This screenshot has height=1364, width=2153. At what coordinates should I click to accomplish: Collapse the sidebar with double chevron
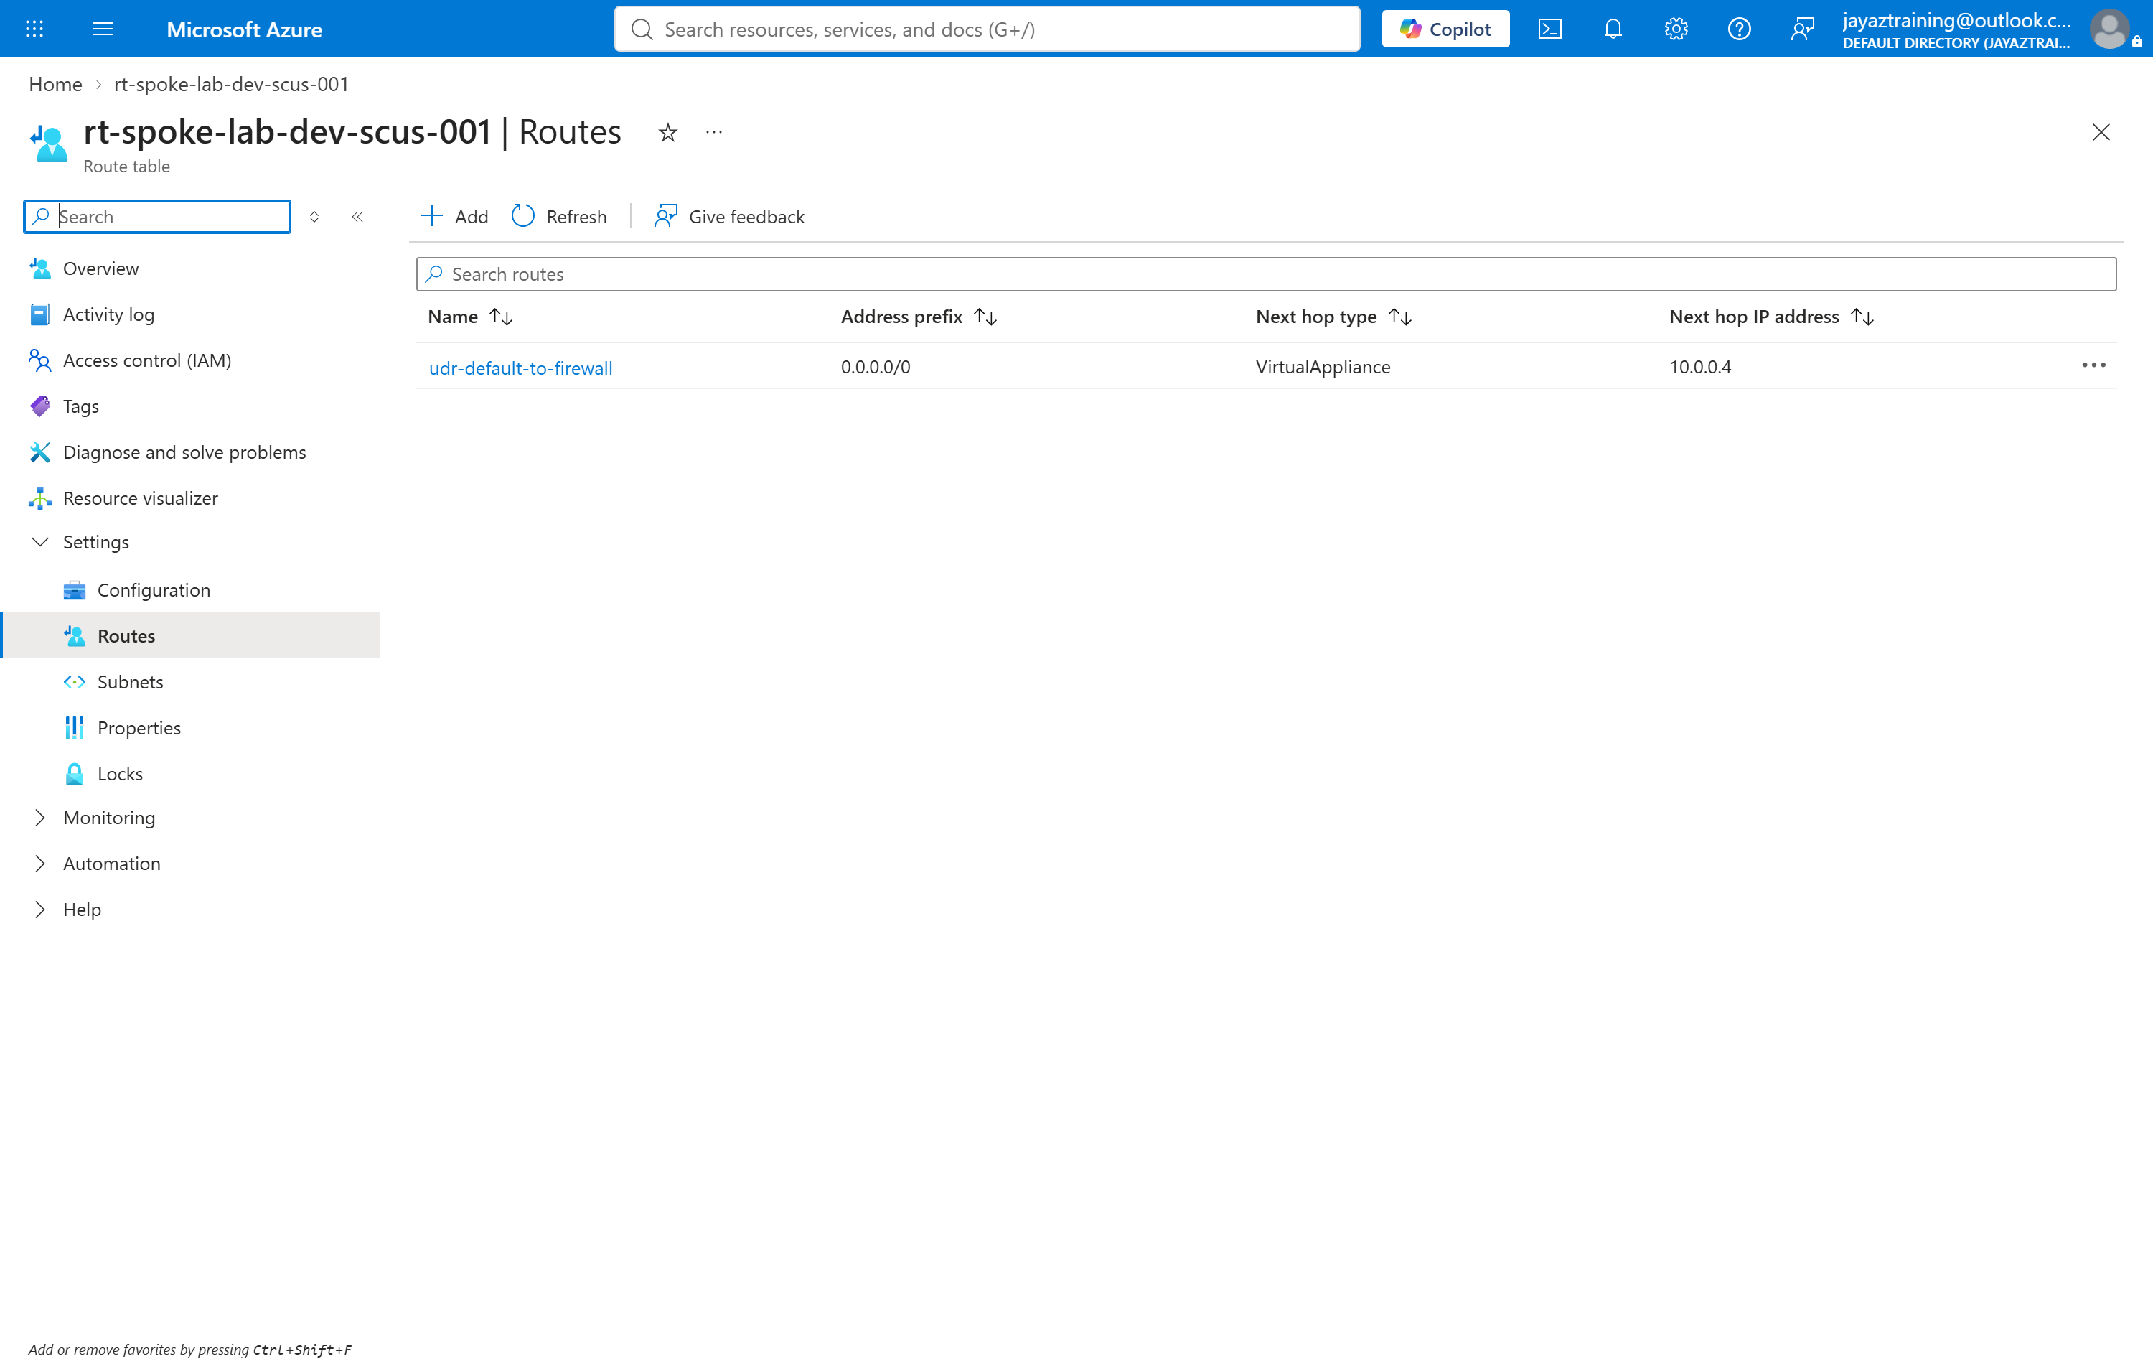tap(357, 217)
